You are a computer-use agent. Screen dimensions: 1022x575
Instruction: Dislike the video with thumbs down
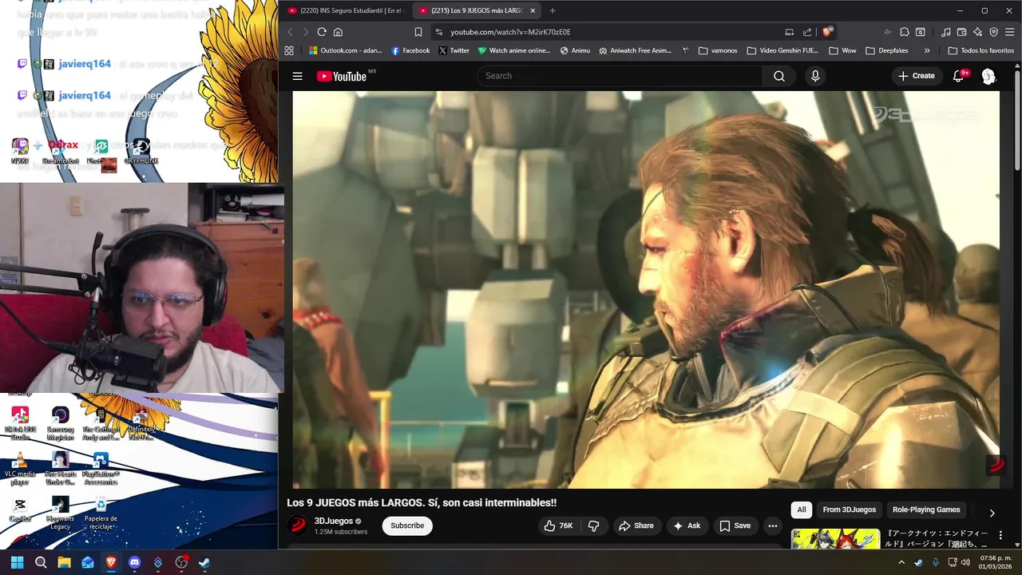593,525
